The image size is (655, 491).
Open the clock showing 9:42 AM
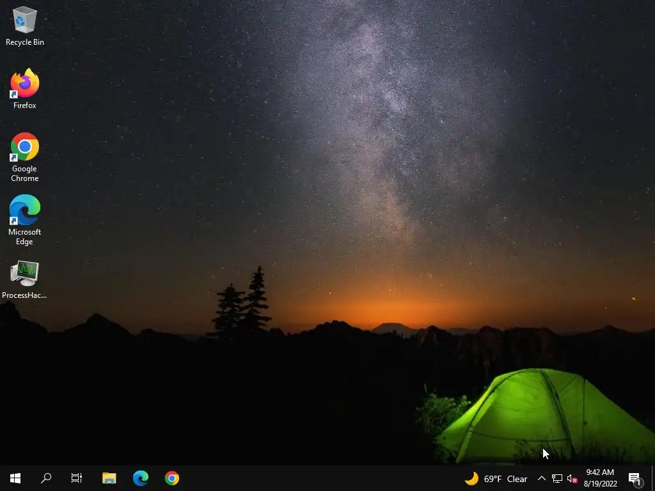(600, 478)
